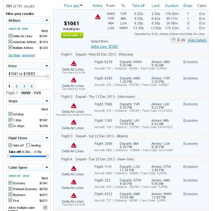This screenshot has width=215, height=211.
Task: Switch to flight tab 2
Action: (x=17, y=86)
